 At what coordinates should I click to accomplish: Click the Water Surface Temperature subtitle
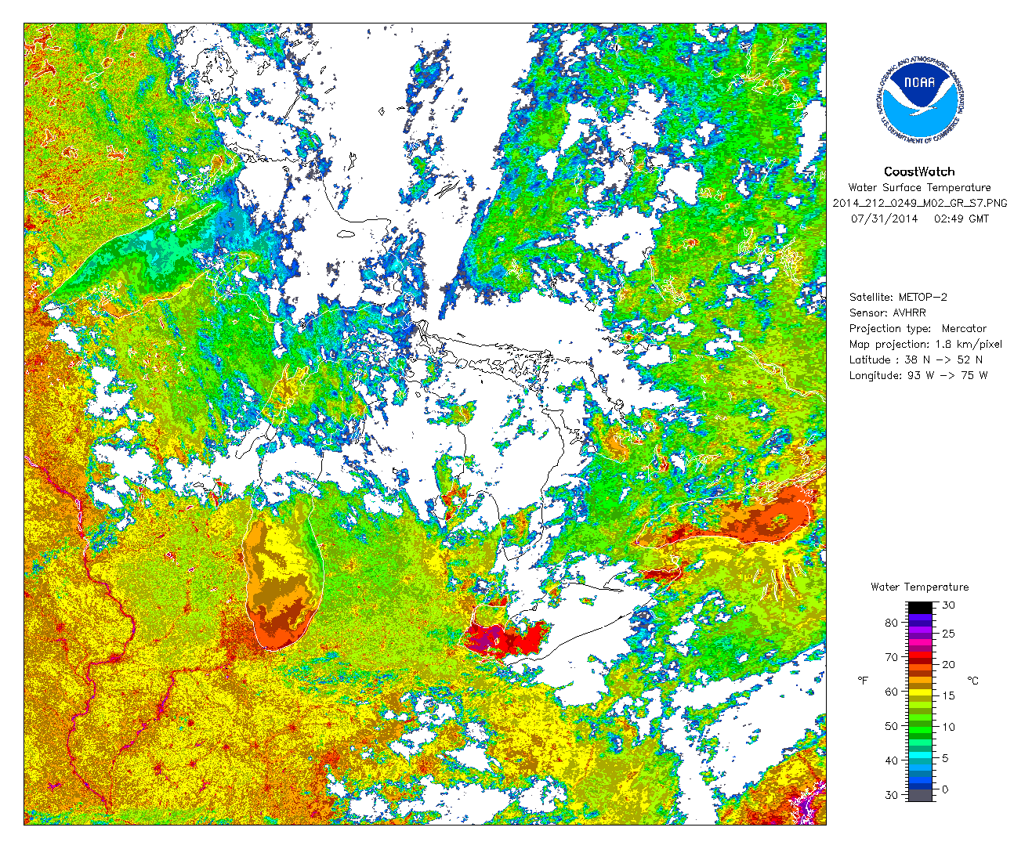click(919, 188)
